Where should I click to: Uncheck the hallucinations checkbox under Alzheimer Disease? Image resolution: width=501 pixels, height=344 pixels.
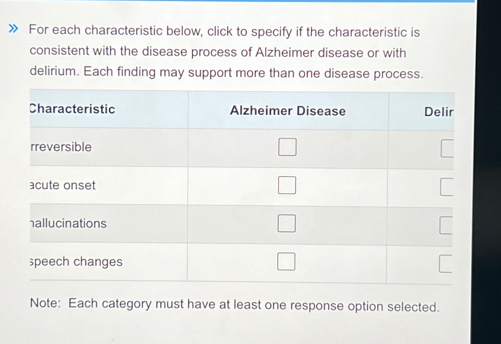287,224
